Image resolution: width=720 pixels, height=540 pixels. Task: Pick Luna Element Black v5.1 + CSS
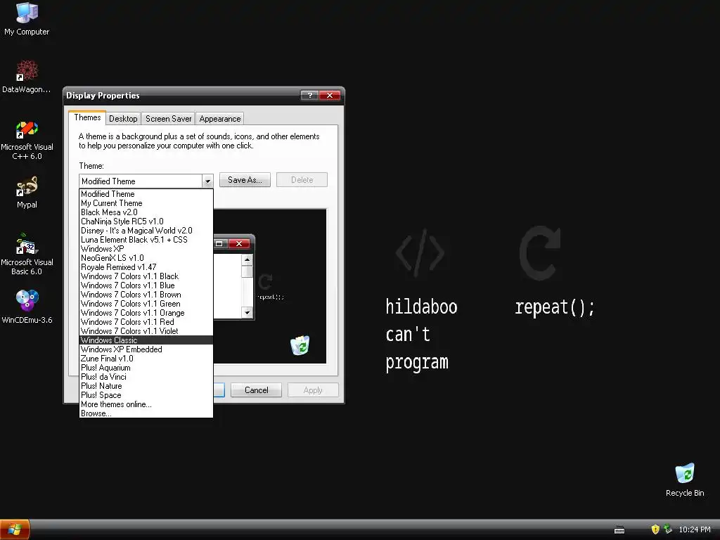coord(146,240)
